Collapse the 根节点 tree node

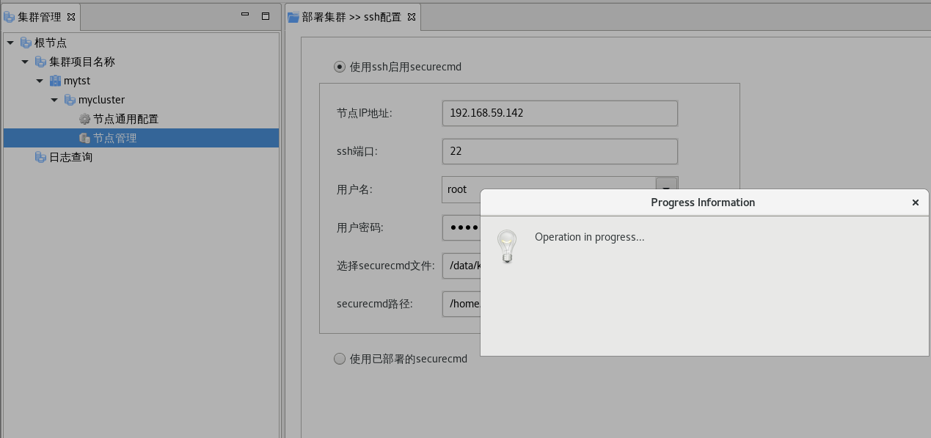pyautogui.click(x=10, y=43)
